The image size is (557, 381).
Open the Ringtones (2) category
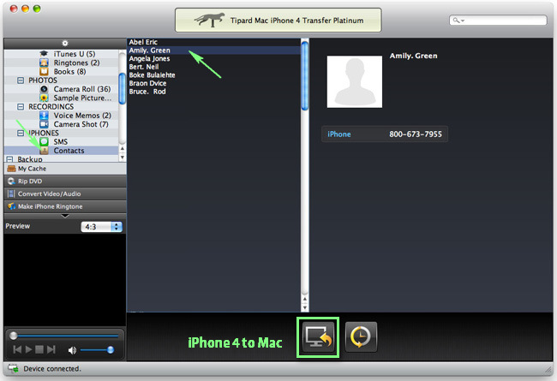pyautogui.click(x=76, y=63)
